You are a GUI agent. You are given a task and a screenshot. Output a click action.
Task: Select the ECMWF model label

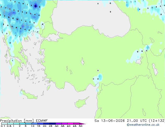[x=42, y=121]
